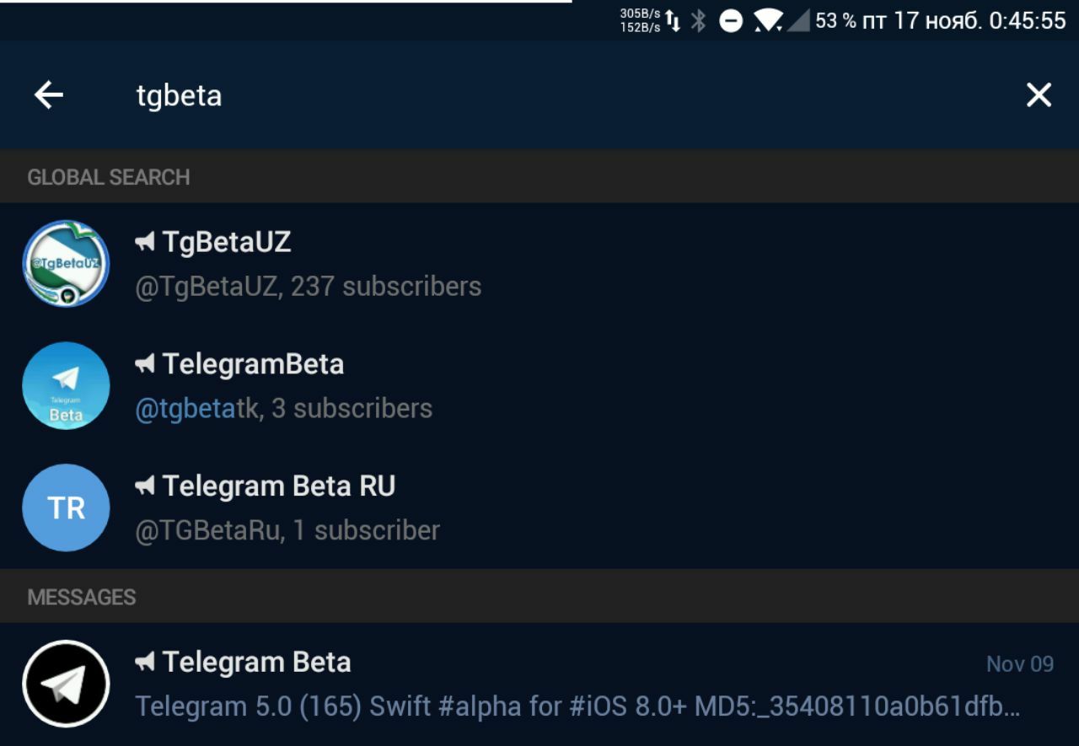
Task: Clear the search text with X icon
Action: pos(1039,95)
